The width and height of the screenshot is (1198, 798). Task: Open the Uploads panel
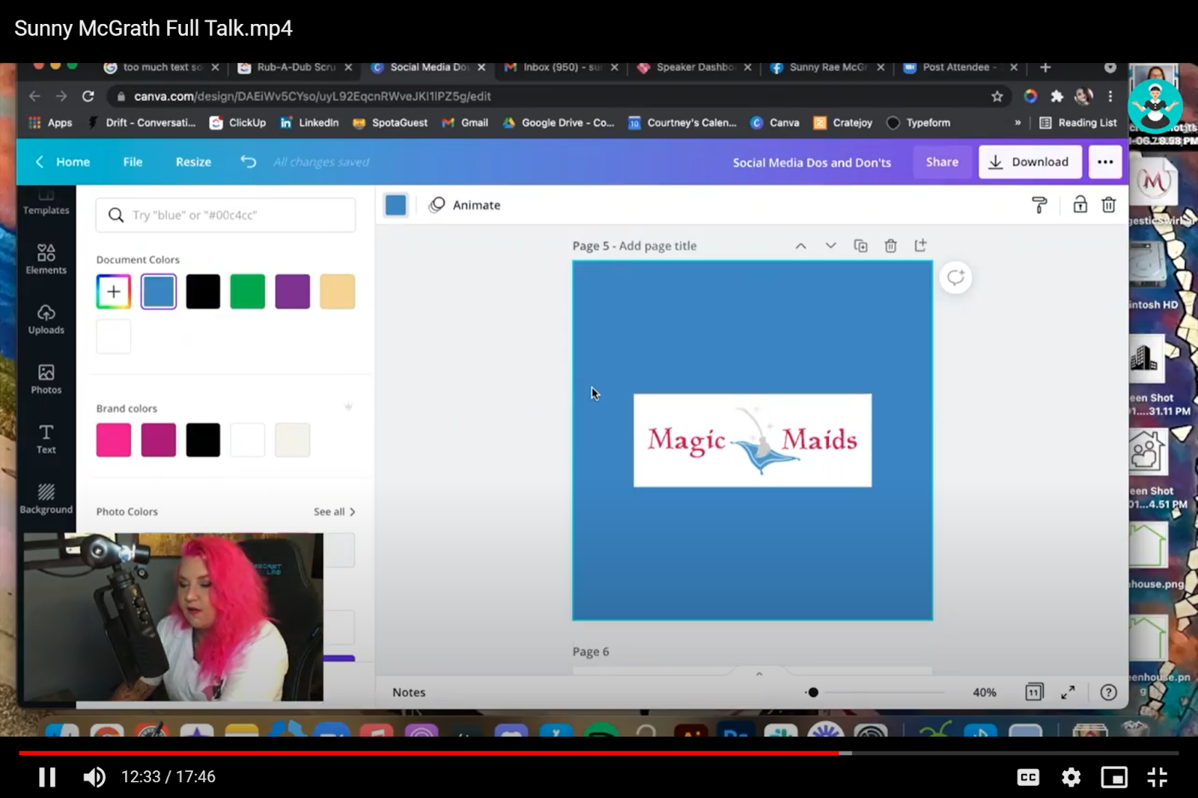(46, 318)
